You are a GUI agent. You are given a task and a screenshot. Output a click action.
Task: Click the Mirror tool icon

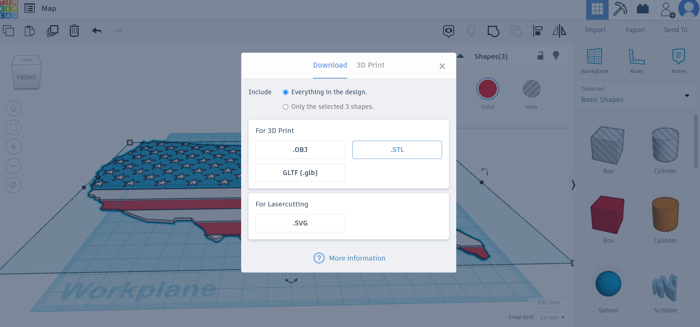point(559,31)
